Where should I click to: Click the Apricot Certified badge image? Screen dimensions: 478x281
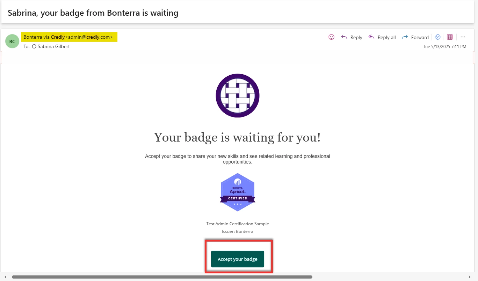[x=238, y=192]
